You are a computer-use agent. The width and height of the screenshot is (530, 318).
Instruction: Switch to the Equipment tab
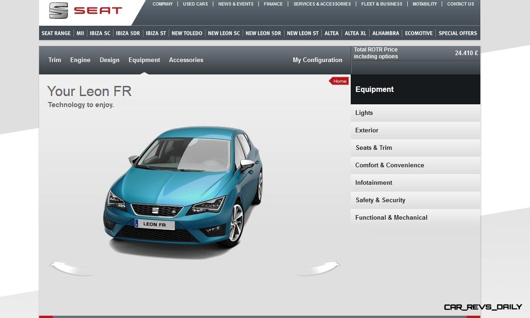click(144, 60)
